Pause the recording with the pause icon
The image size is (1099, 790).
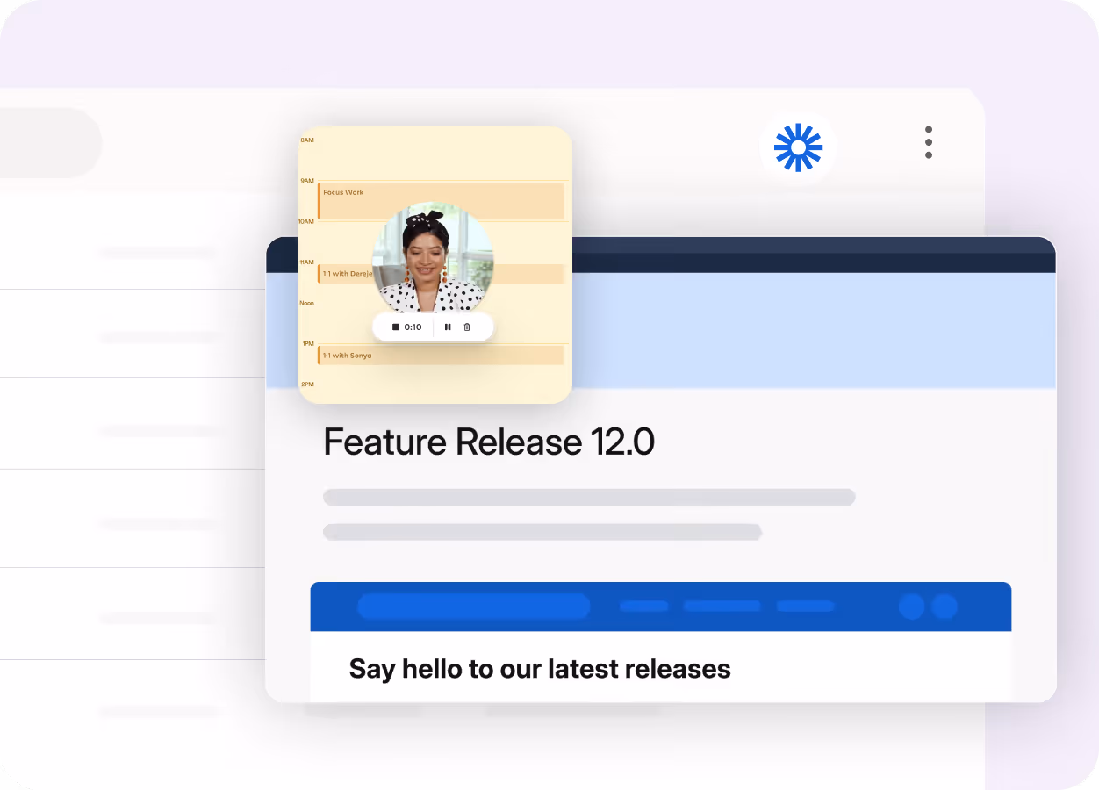[x=448, y=327]
